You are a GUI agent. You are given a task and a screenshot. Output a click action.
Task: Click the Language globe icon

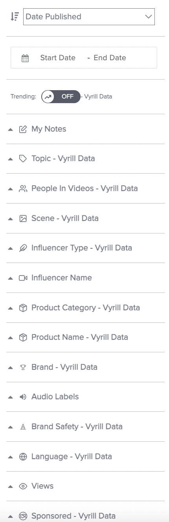point(23,457)
